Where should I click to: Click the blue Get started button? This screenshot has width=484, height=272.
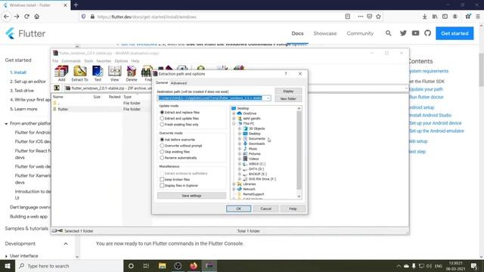tap(455, 33)
